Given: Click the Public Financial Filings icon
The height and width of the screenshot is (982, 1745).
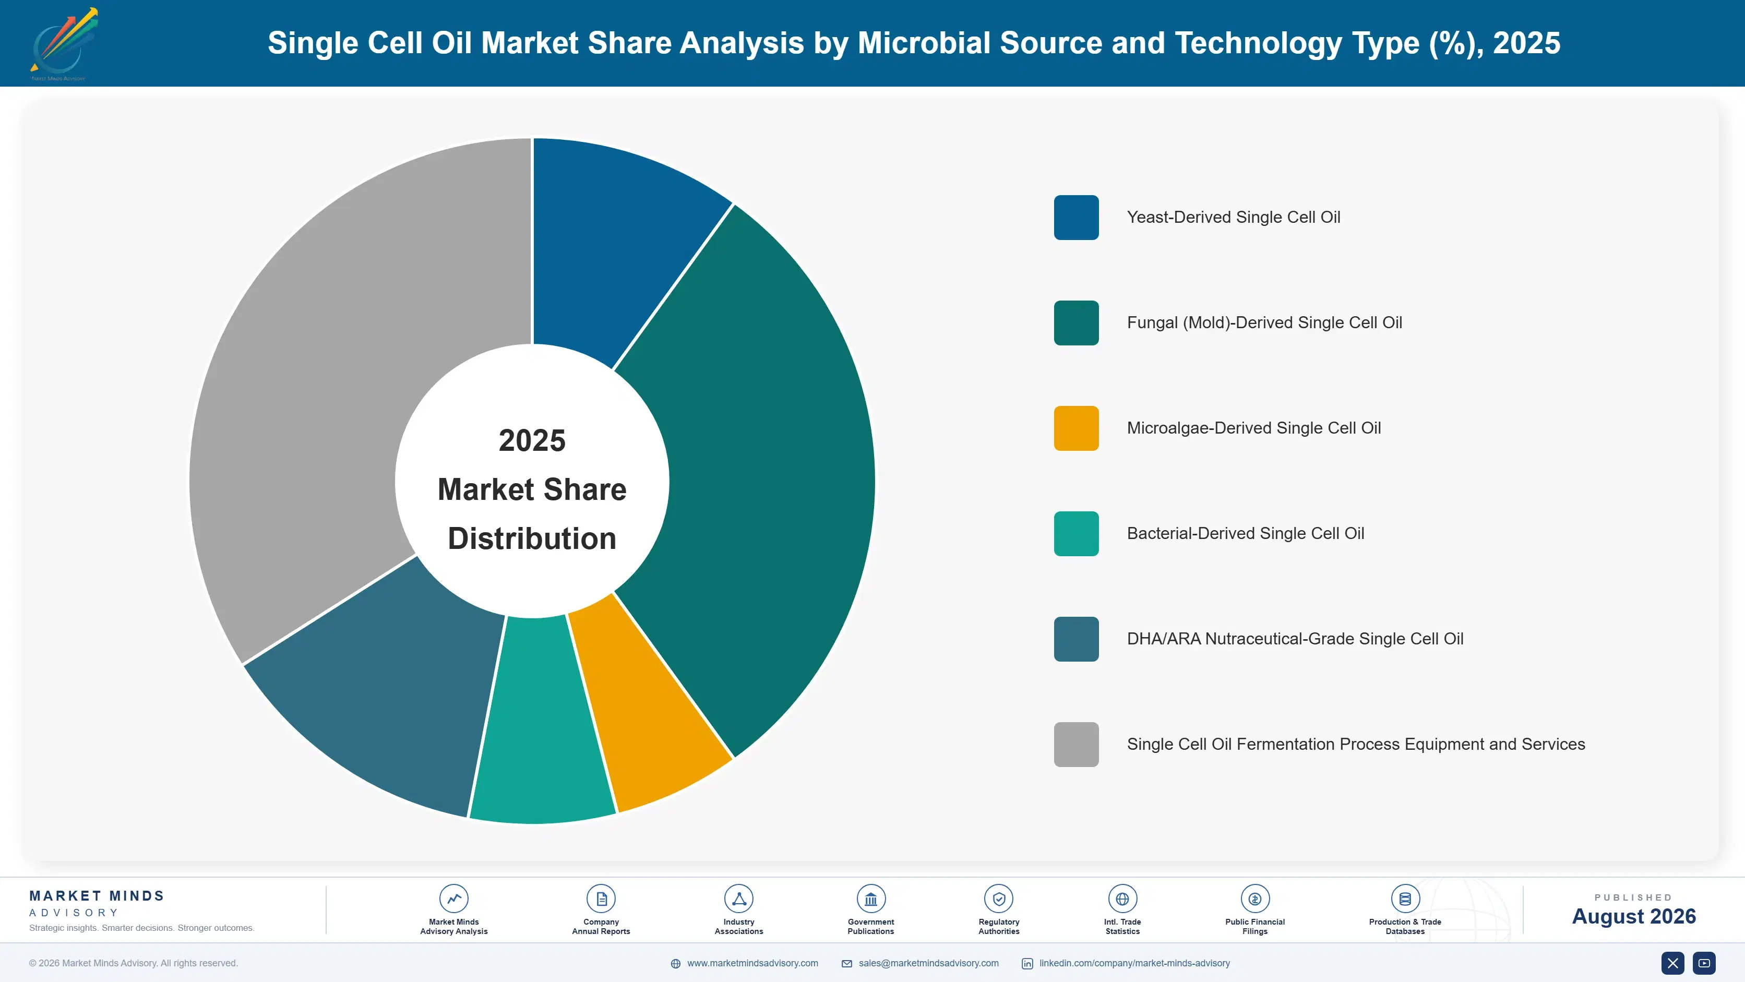Looking at the screenshot, I should click(1254, 899).
